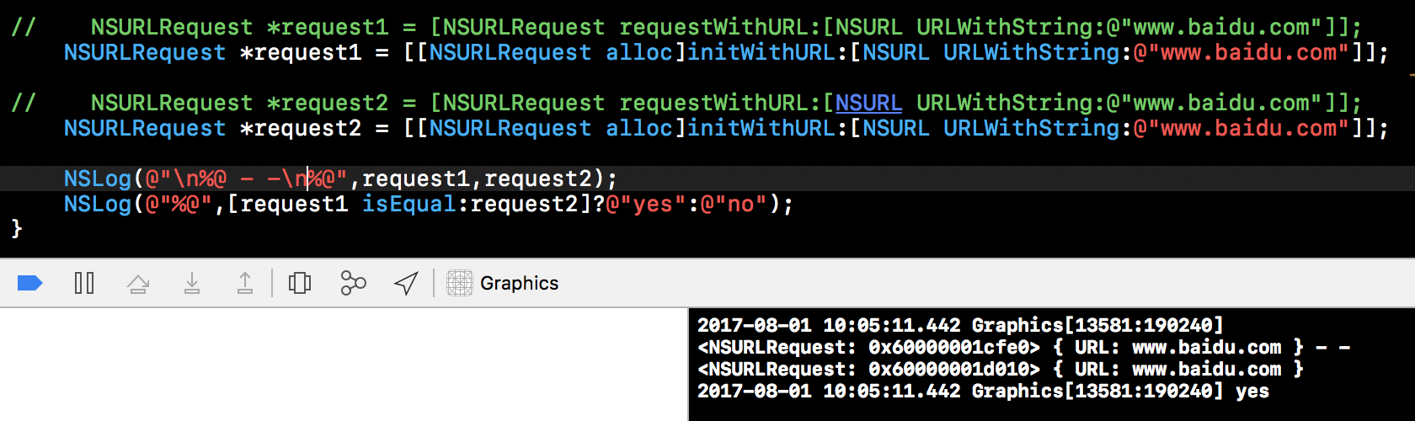This screenshot has width=1415, height=421.
Task: Click isEqual in the second NSLog statement
Action: tap(408, 204)
